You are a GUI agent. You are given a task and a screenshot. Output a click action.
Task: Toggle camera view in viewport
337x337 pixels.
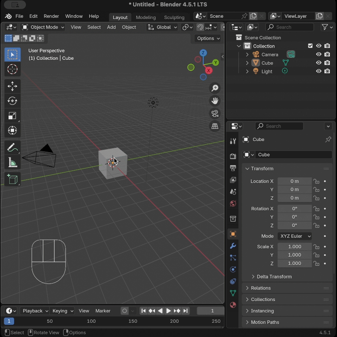pyautogui.click(x=215, y=114)
